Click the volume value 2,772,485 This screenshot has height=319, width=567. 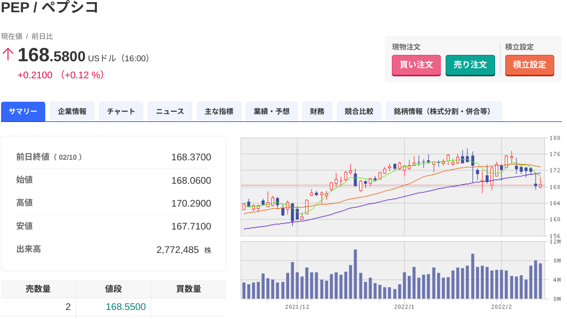point(177,250)
